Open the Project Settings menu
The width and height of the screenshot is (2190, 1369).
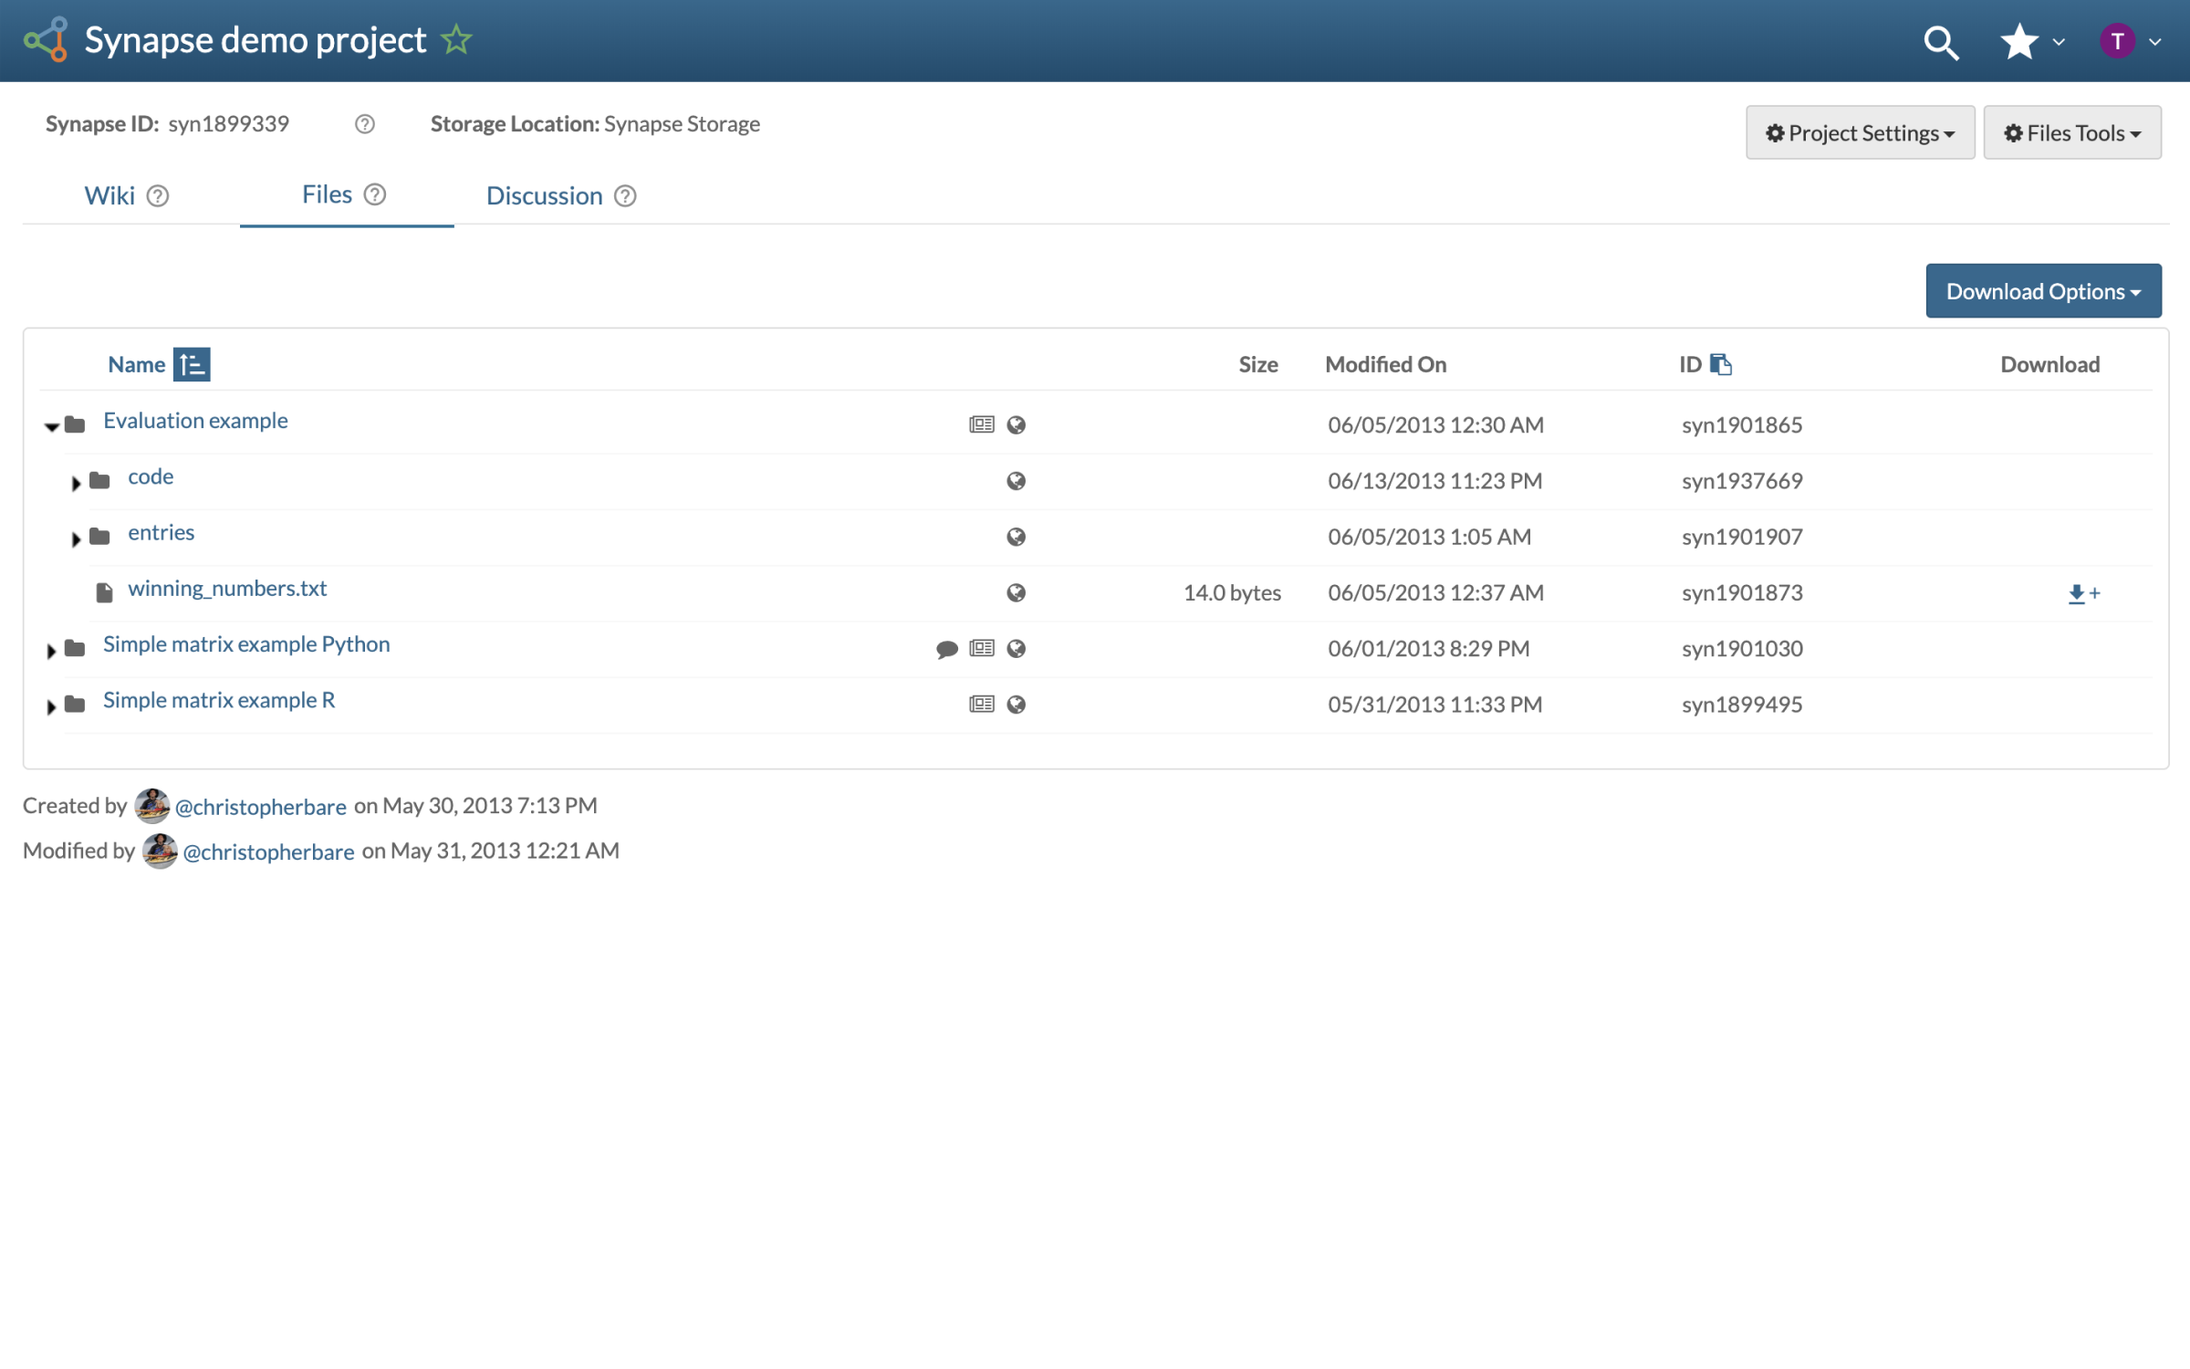coord(1860,133)
